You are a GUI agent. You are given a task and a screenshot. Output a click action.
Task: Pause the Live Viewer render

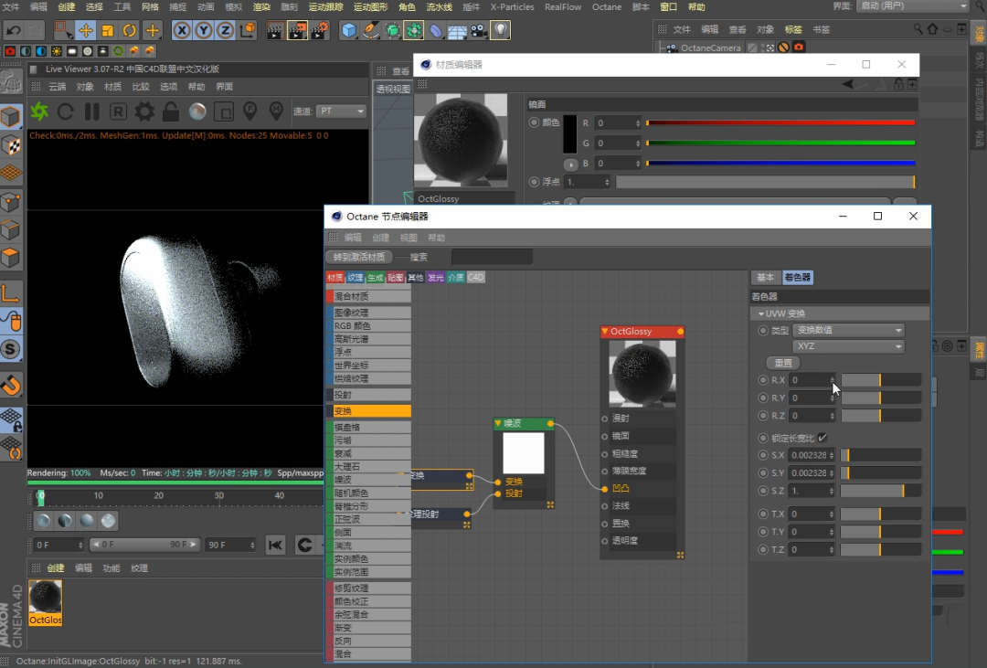[x=92, y=112]
